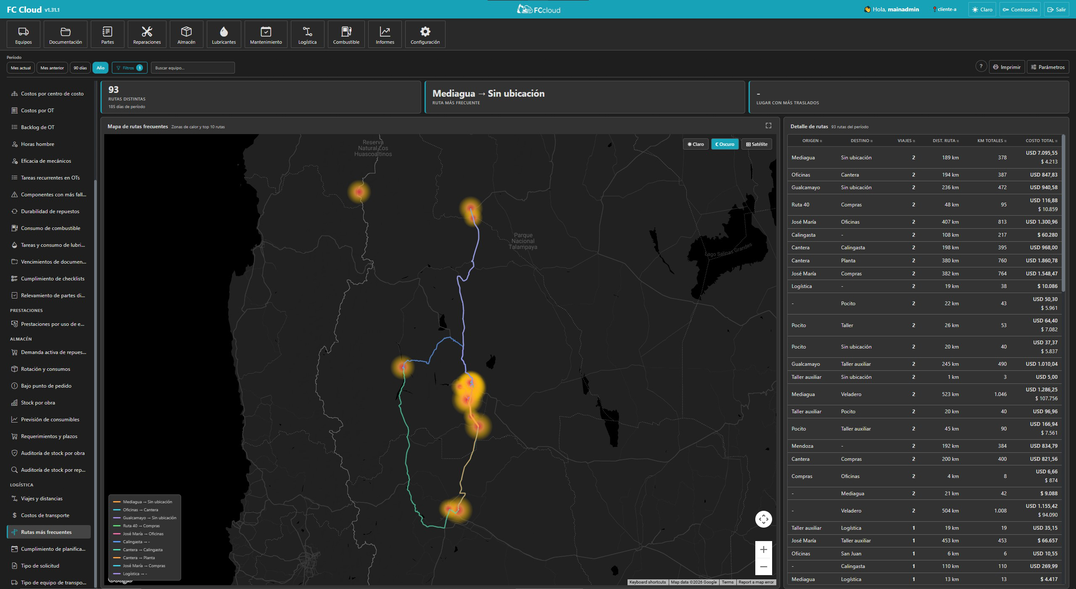1076x589 pixels.
Task: Sort the table by COSTO TOTAL column
Action: tap(1042, 141)
